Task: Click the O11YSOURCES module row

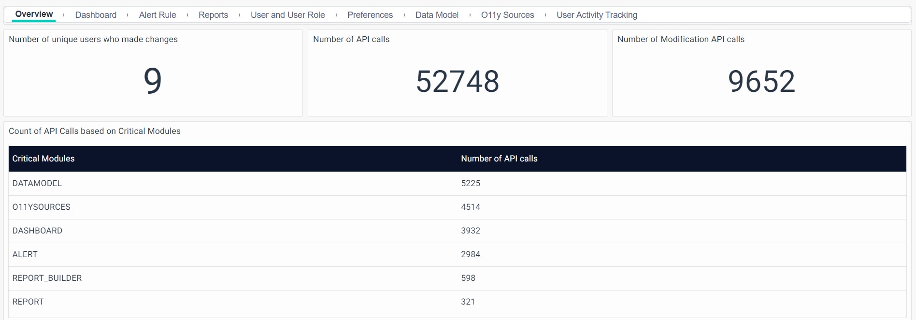Action: 42,207
